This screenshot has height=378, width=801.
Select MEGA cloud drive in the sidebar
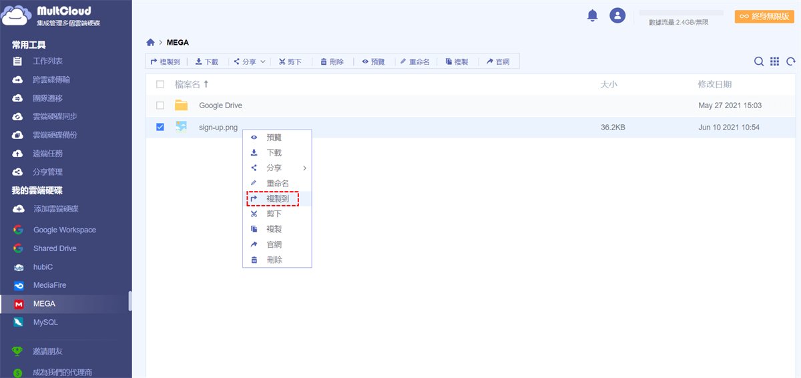click(44, 304)
